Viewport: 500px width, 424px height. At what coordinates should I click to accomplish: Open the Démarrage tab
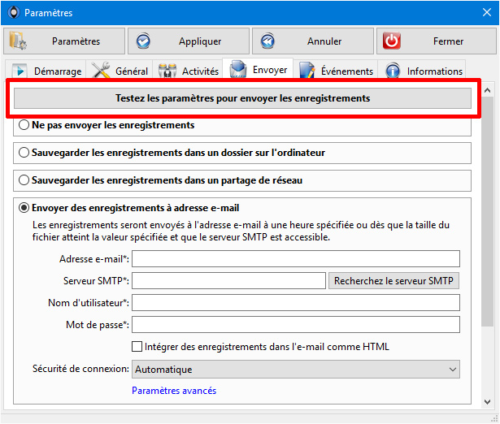pos(46,69)
